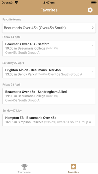The height and width of the screenshot is (174, 98).
Task: Open the Brighton Albion - Beaumaris Over 45s match
Action: point(49,72)
